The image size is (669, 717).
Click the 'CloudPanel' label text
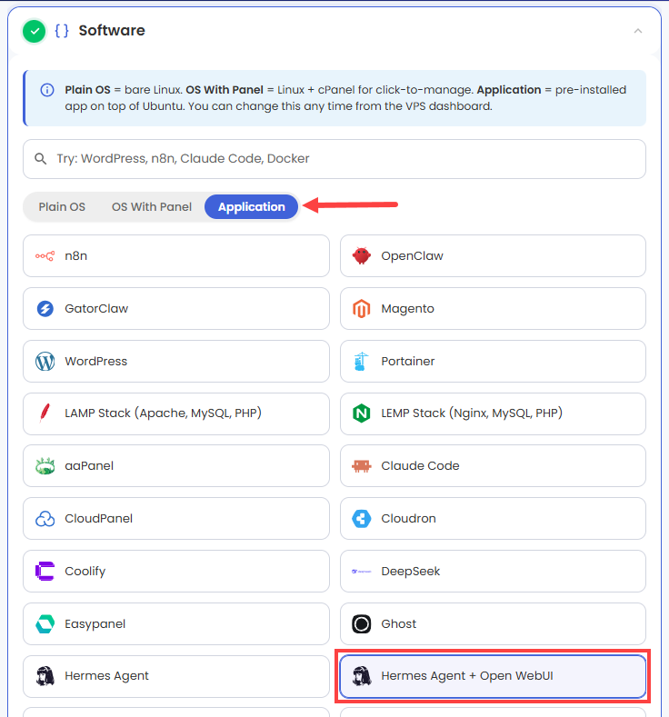tap(99, 519)
